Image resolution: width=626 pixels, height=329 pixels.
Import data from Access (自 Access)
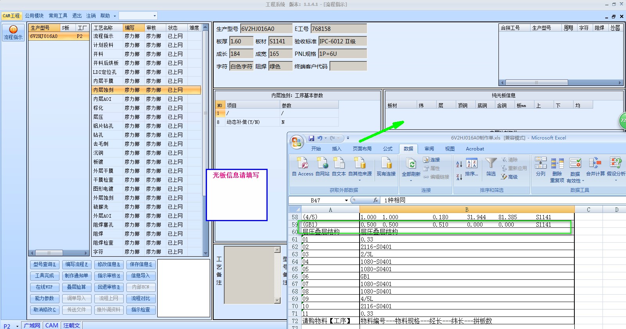[302, 166]
